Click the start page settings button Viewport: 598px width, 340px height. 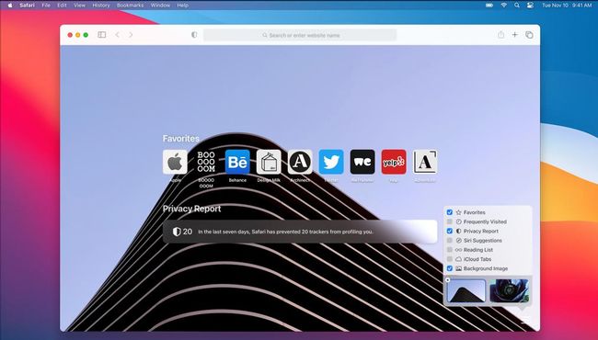point(525,321)
